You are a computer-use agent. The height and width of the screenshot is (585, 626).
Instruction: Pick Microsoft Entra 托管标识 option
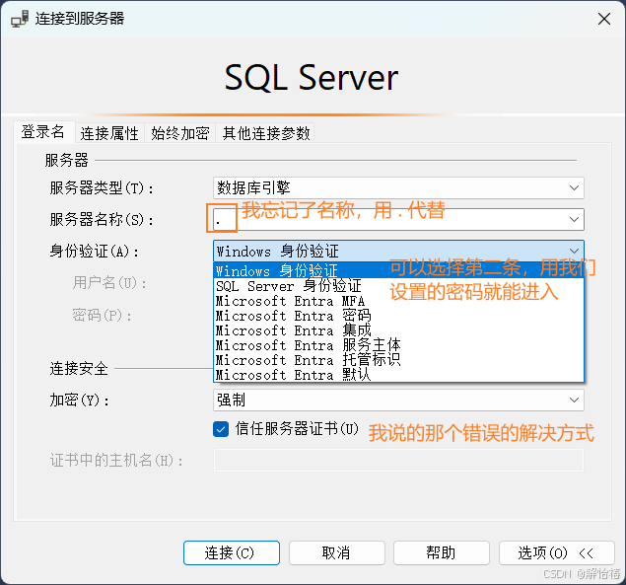[398, 360]
